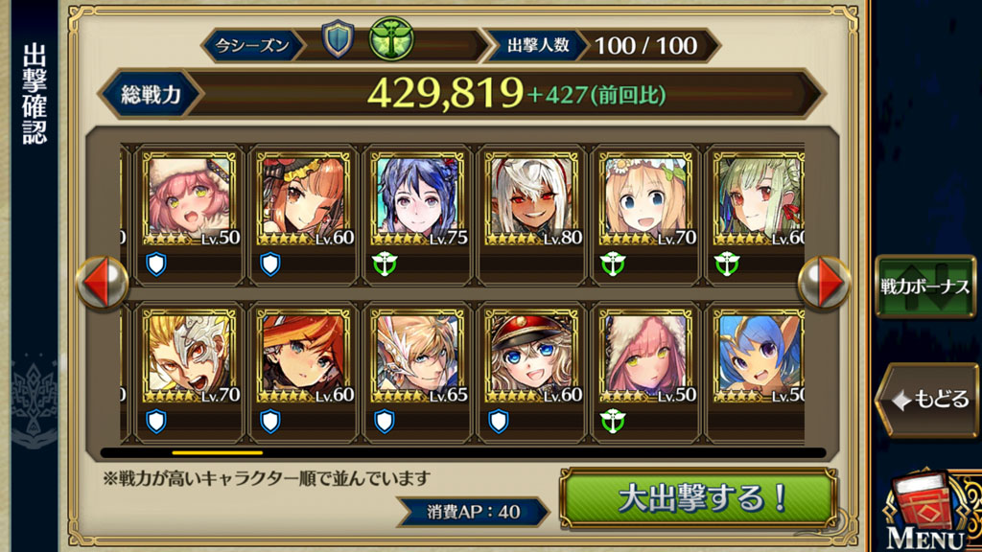Screen dimensions: 982x552
Task: Select the blonde flower crown Lv.70 portrait
Action: 646,199
